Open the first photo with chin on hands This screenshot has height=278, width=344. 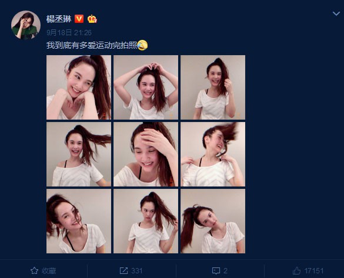pyautogui.click(x=79, y=87)
